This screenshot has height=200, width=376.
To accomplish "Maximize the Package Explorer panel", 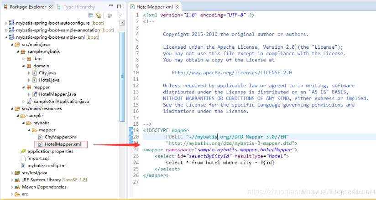I will (x=119, y=6).
